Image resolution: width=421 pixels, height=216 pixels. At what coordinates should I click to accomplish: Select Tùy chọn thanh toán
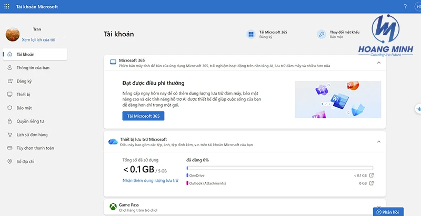click(x=35, y=148)
